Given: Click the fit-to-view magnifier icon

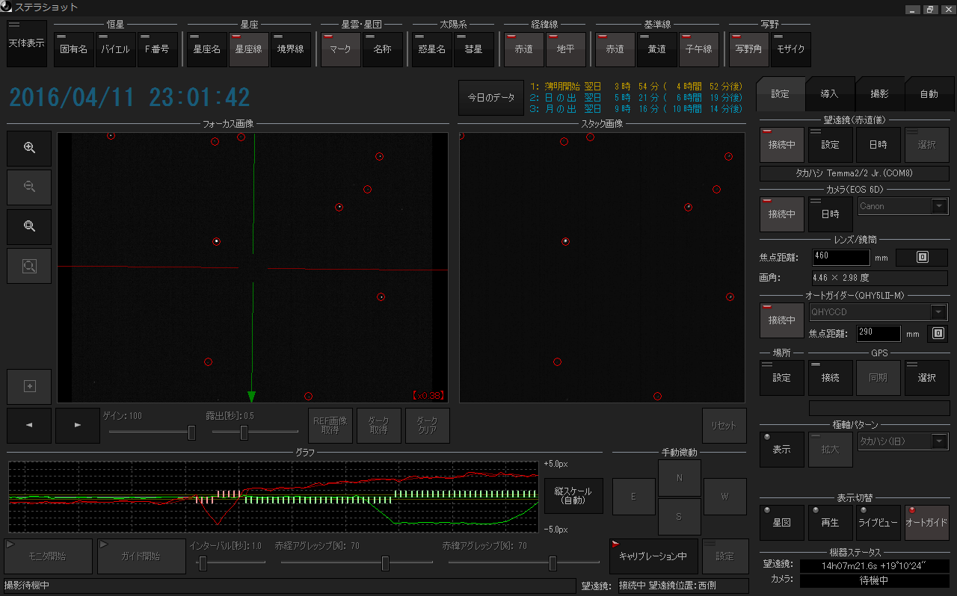Looking at the screenshot, I should click(29, 226).
